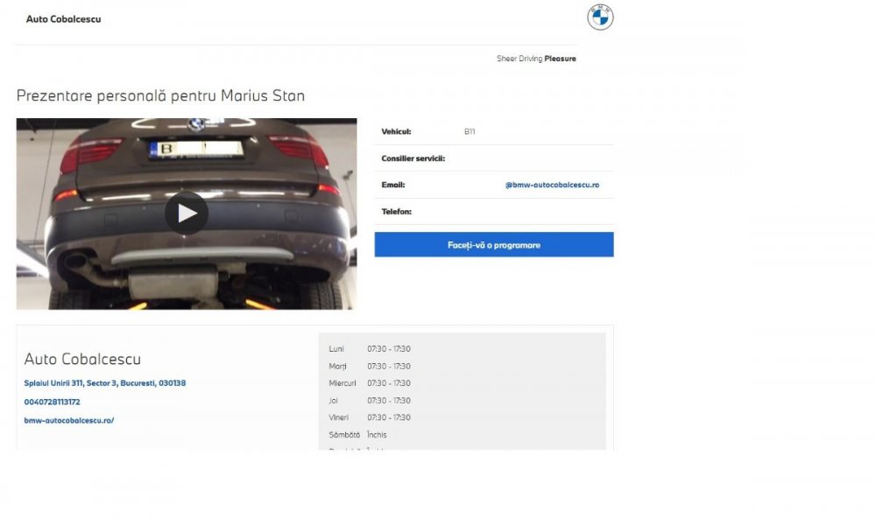Viewport: 876px width, 518px height.
Task: Click the Luni opening hours row
Action: point(370,349)
